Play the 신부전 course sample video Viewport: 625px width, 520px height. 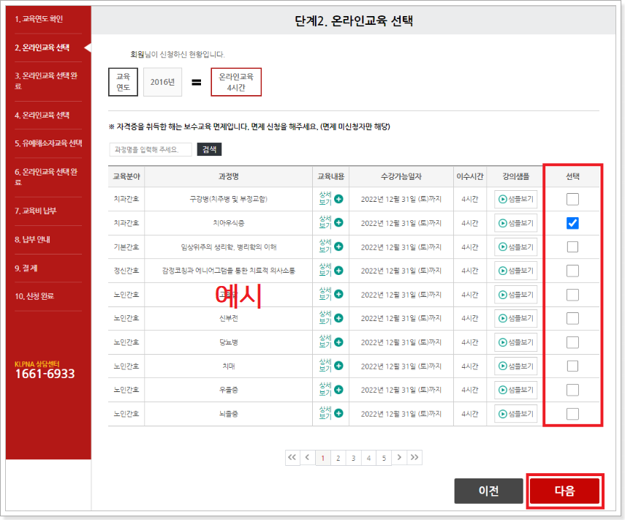click(515, 318)
